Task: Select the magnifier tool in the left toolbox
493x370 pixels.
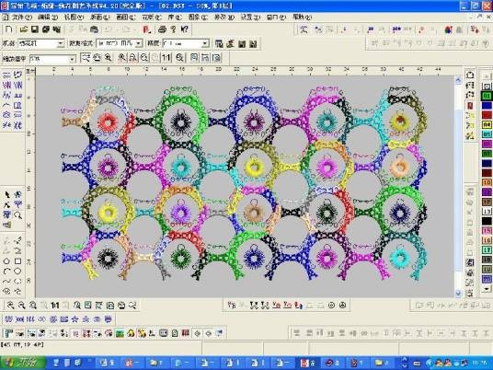Action: (x=18, y=215)
